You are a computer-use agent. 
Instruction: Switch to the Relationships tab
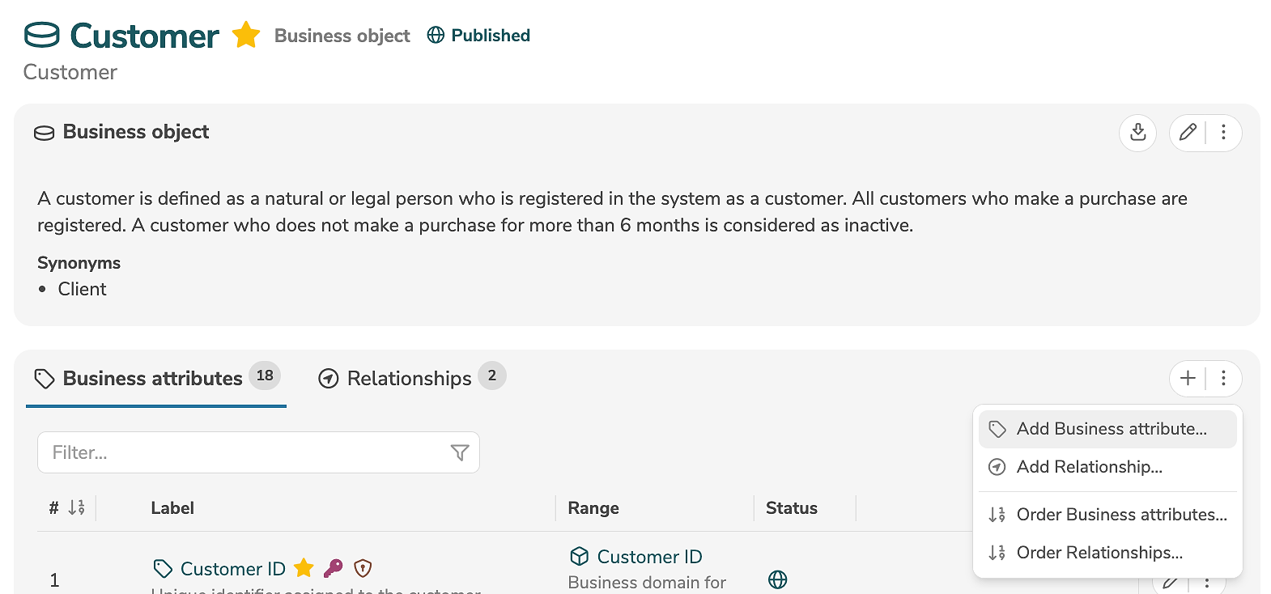[409, 378]
